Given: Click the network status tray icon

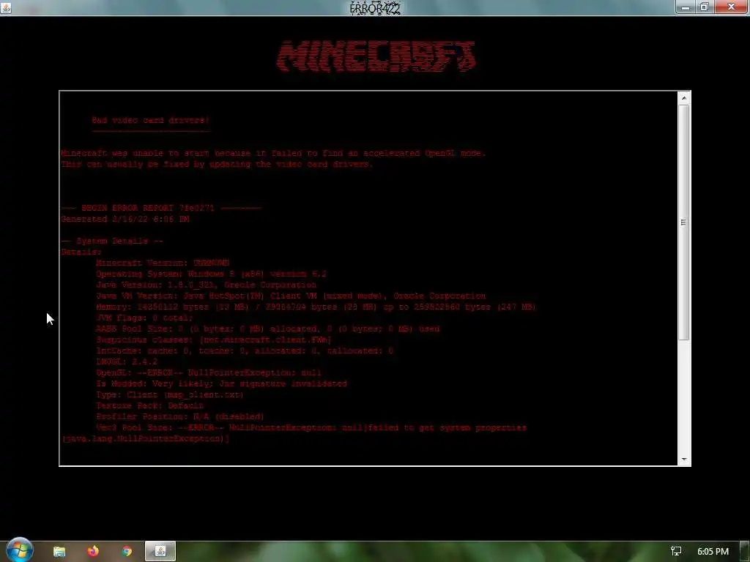Looking at the screenshot, I should [676, 552].
